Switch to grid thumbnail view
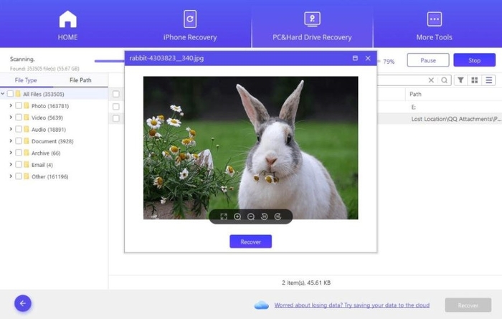The image size is (502, 319). [x=475, y=80]
